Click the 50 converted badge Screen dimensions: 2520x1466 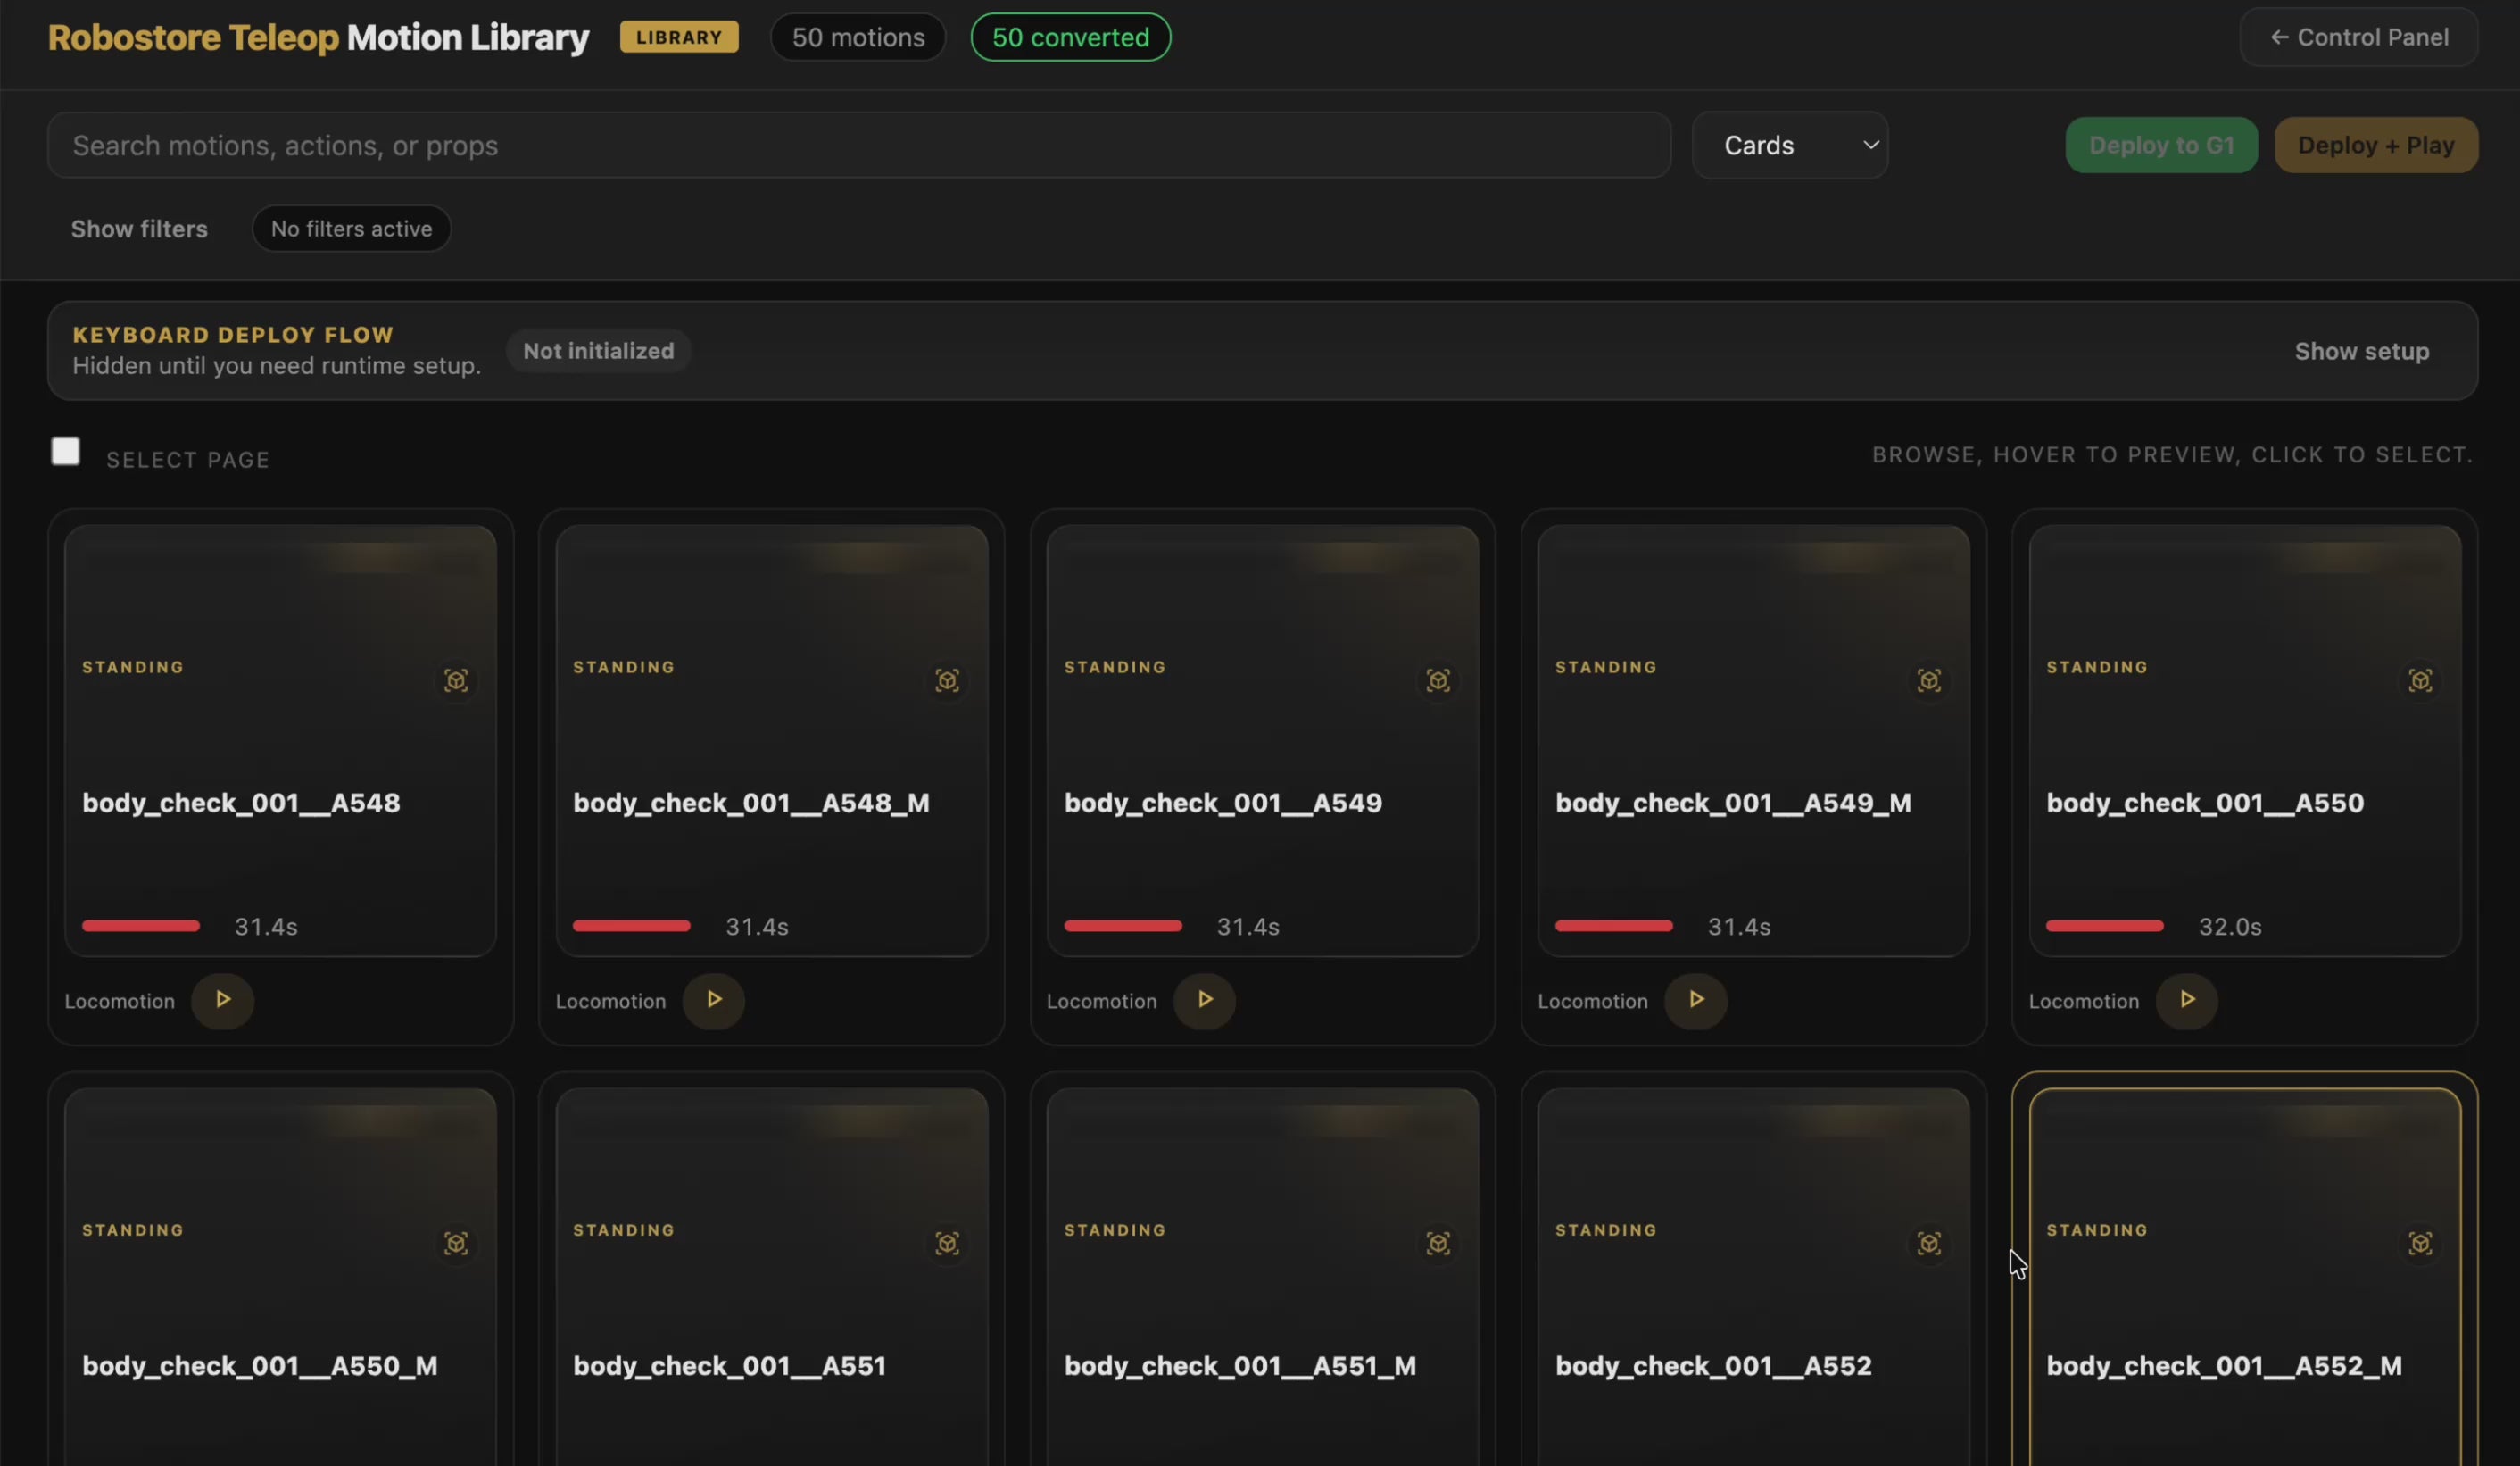click(1070, 37)
